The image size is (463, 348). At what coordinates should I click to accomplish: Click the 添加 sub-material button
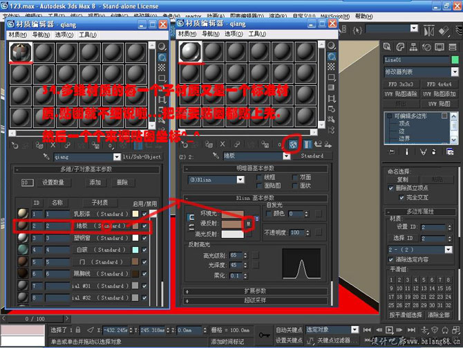[x=95, y=183]
